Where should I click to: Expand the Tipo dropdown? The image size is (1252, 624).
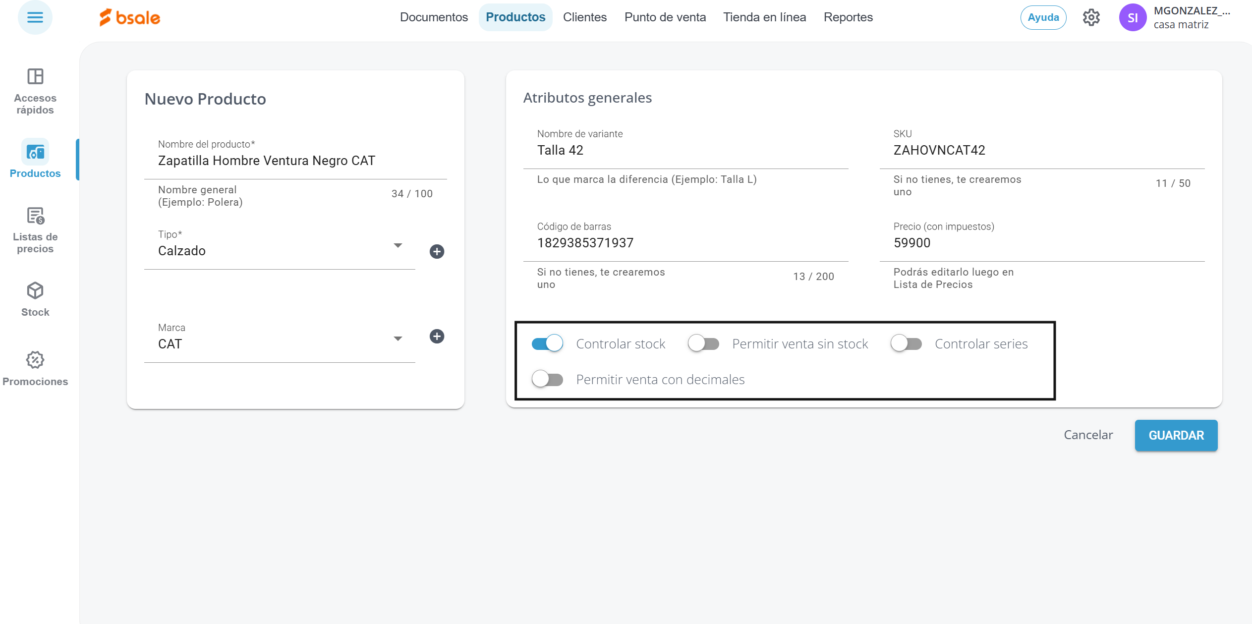[398, 246]
